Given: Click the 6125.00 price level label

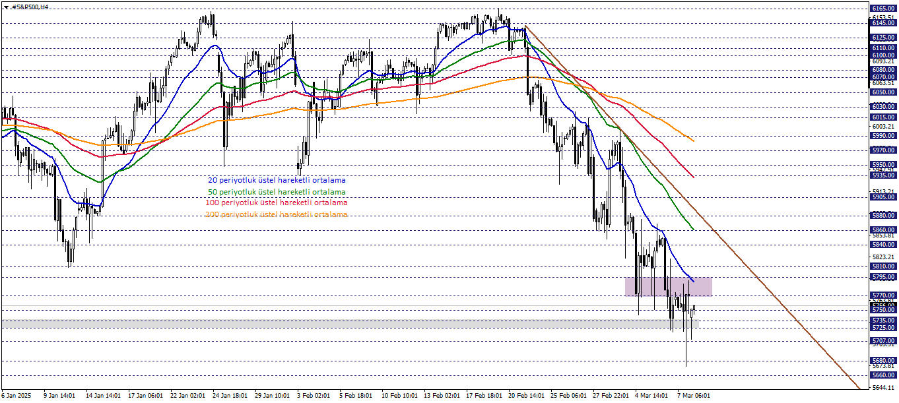Looking at the screenshot, I should pyautogui.click(x=882, y=38).
